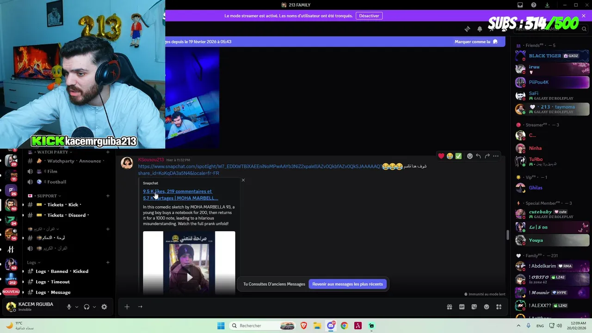Open user settings gear icon
The width and height of the screenshot is (592, 333).
coord(104,307)
